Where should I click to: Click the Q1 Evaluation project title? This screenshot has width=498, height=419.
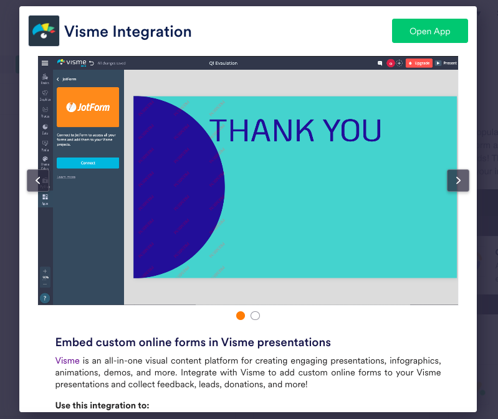point(223,63)
